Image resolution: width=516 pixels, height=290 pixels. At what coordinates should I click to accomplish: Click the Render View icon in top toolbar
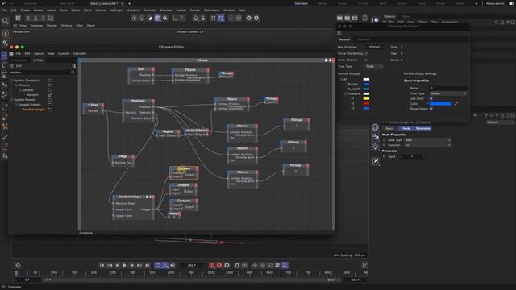coord(339,18)
